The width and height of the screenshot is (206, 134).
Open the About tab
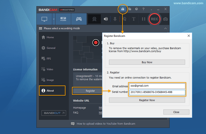click(x=52, y=91)
